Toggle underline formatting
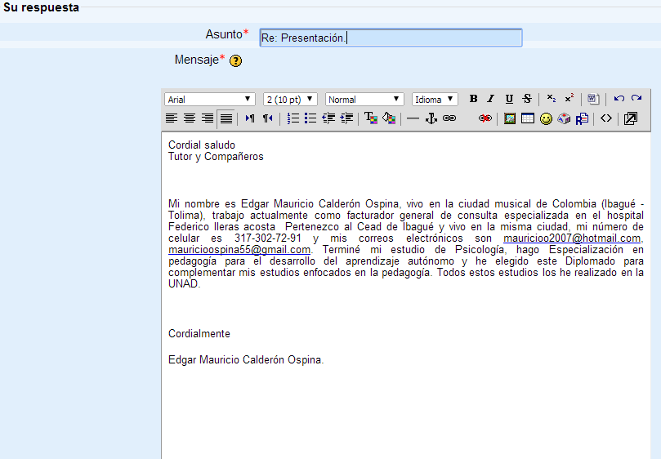 509,99
